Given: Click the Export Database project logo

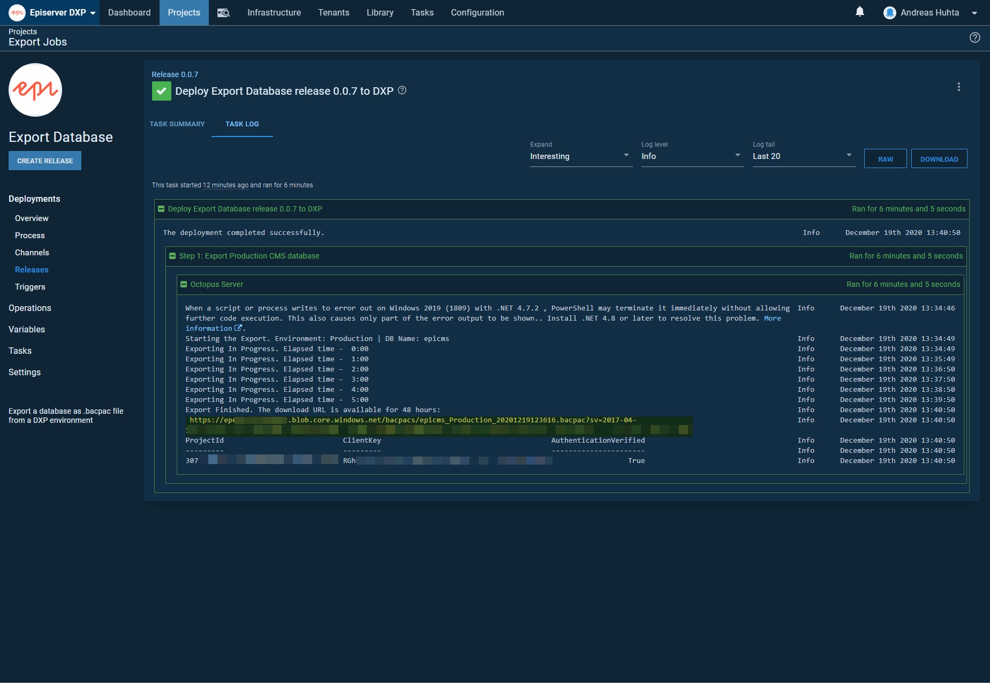Looking at the screenshot, I should tap(35, 90).
